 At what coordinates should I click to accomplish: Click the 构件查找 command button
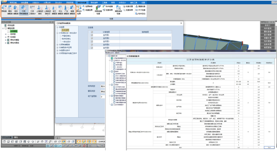coord(268,28)
